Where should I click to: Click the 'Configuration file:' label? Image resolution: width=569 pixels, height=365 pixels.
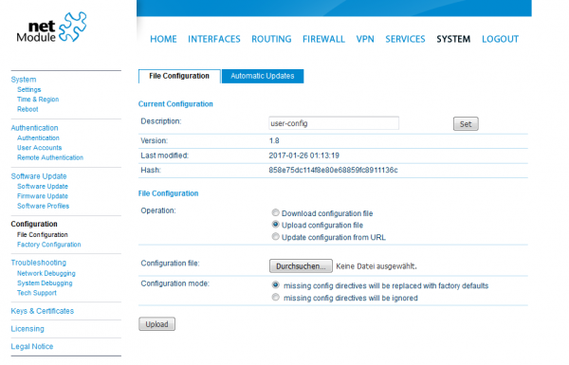click(170, 264)
